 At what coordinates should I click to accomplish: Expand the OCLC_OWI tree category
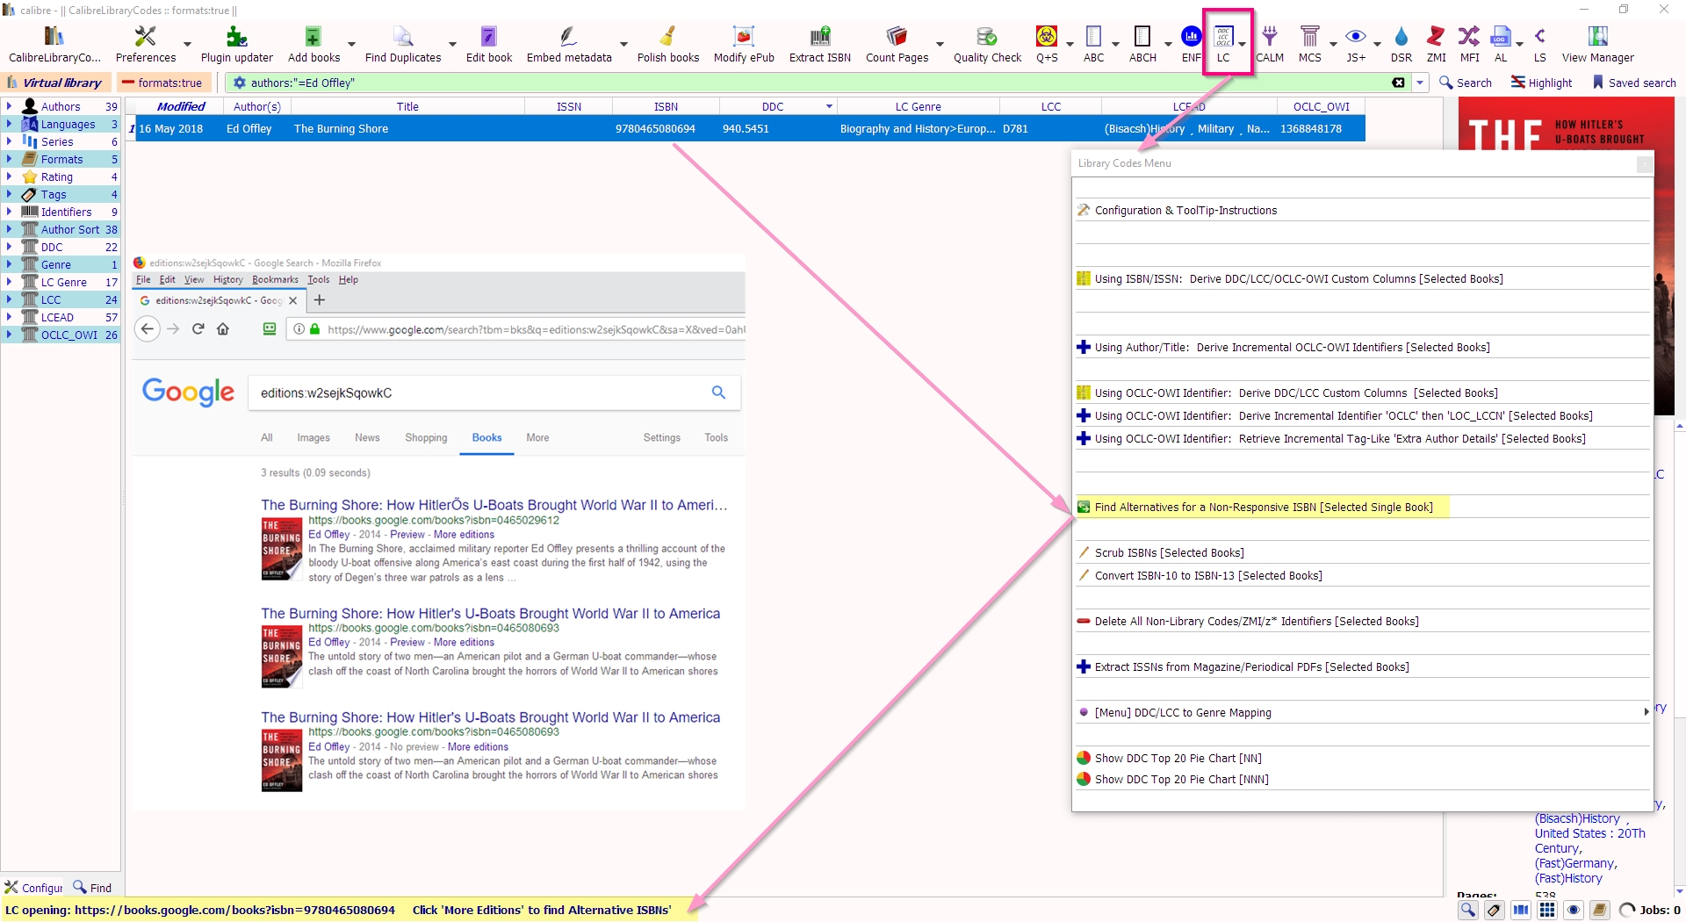[9, 335]
